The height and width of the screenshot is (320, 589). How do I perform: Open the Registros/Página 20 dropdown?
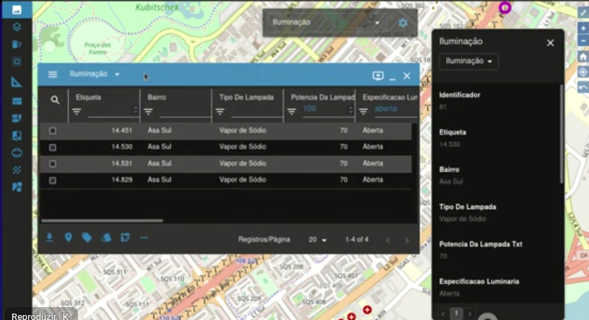pos(318,240)
